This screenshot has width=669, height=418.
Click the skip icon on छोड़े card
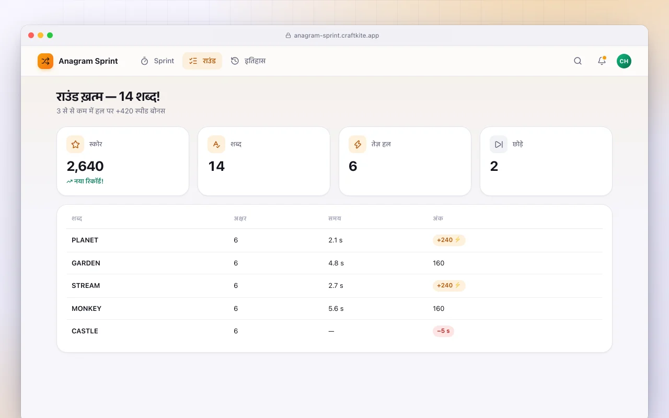499,144
